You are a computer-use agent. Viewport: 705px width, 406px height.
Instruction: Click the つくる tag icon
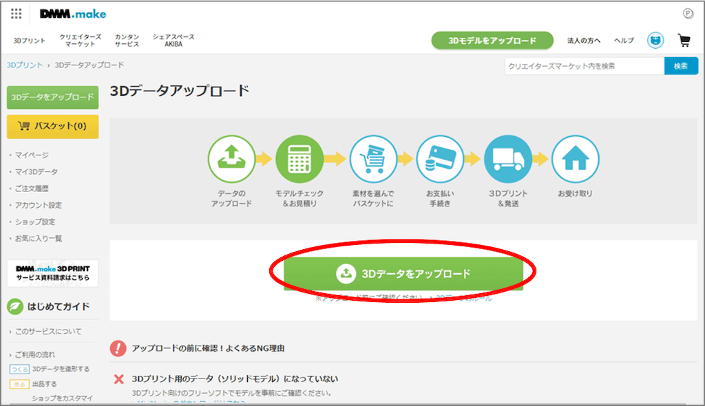(x=19, y=369)
